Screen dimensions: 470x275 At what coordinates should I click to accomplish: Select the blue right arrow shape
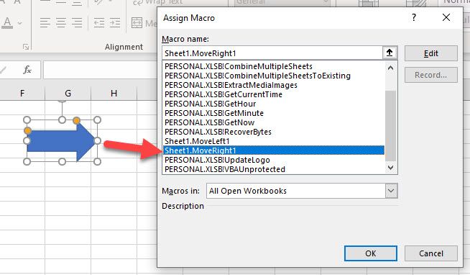(61, 141)
